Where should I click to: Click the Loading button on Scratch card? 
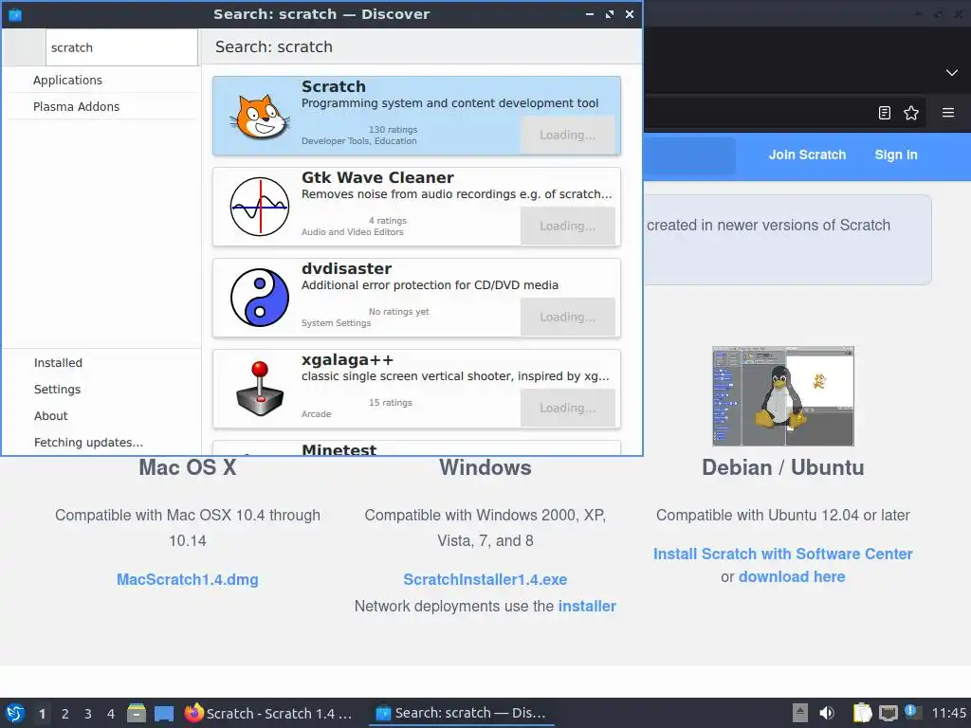coord(567,135)
